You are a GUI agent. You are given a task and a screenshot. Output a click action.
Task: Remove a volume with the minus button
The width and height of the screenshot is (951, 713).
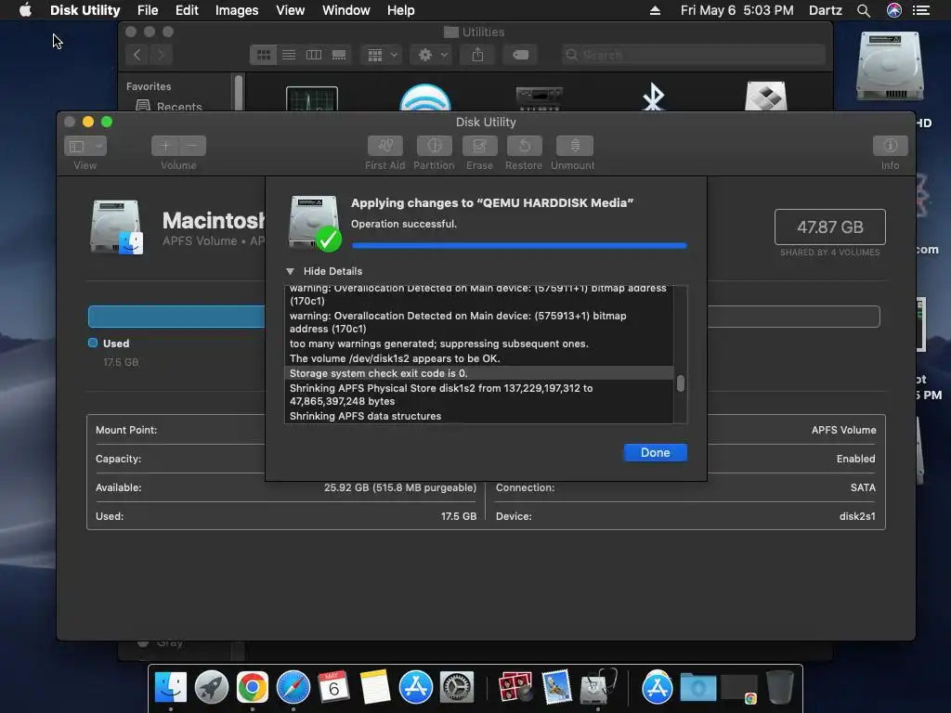(192, 146)
